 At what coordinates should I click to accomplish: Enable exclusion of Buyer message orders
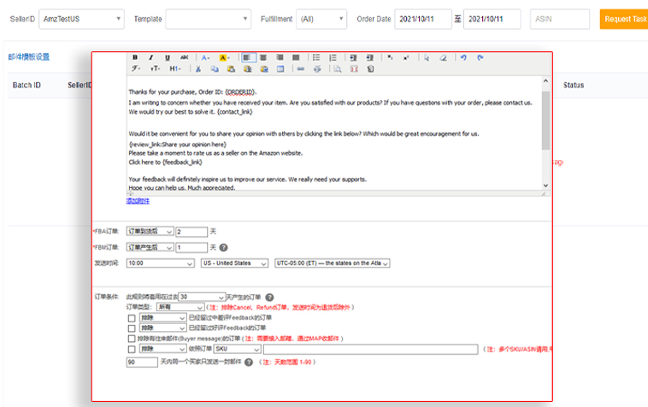click(x=131, y=339)
